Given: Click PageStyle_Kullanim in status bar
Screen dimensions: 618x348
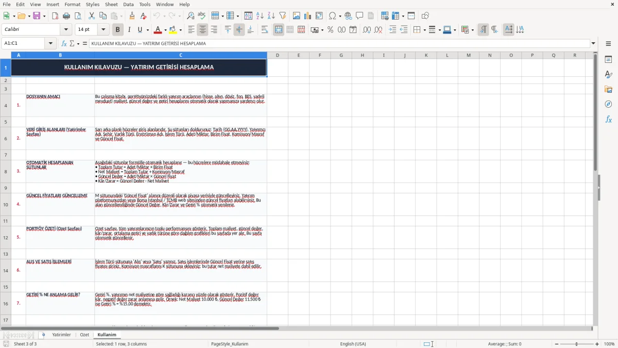Looking at the screenshot, I should click(x=230, y=344).
